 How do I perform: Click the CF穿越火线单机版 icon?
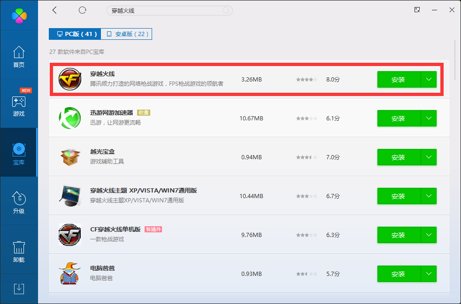click(x=70, y=235)
